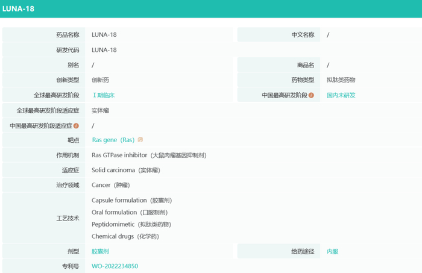Screen dimensions: 422x273
Task: Click the 拟肽类药物 drug type value
Action: (341, 80)
